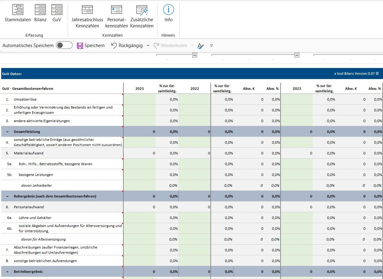
Task: Open the Rückgängig history dropdown arrow
Action: coord(148,46)
